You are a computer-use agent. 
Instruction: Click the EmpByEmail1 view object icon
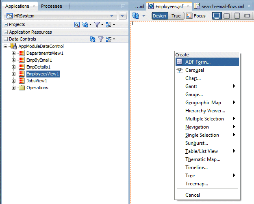pos(22,60)
